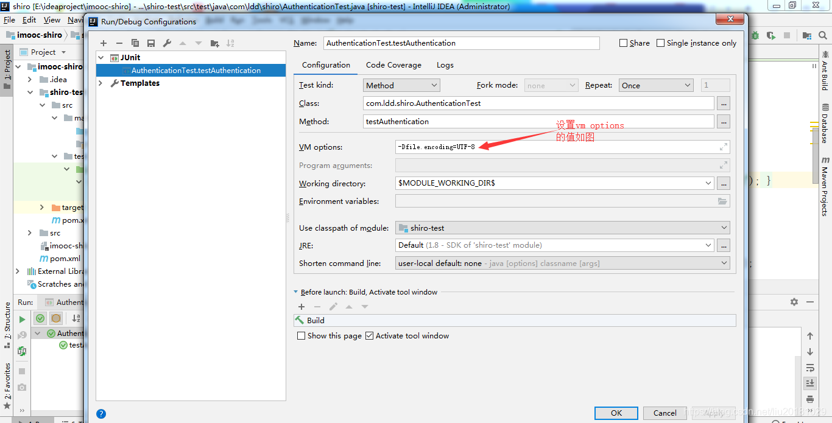Save configuration using floppy disk icon
The image size is (832, 423).
(151, 43)
